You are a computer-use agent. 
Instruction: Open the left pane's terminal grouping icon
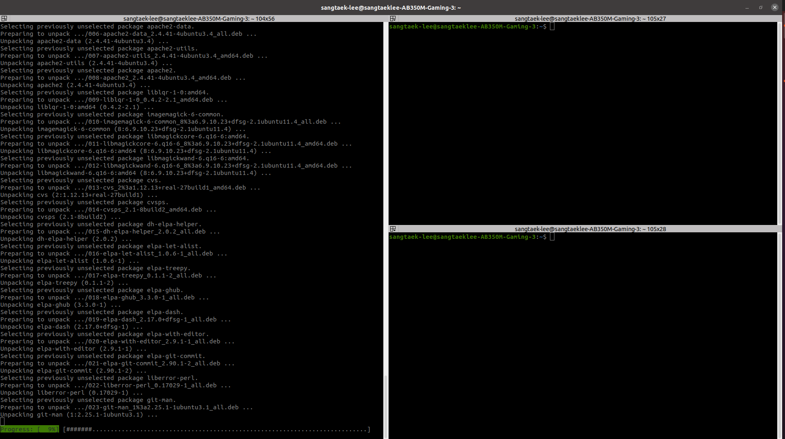(4, 19)
